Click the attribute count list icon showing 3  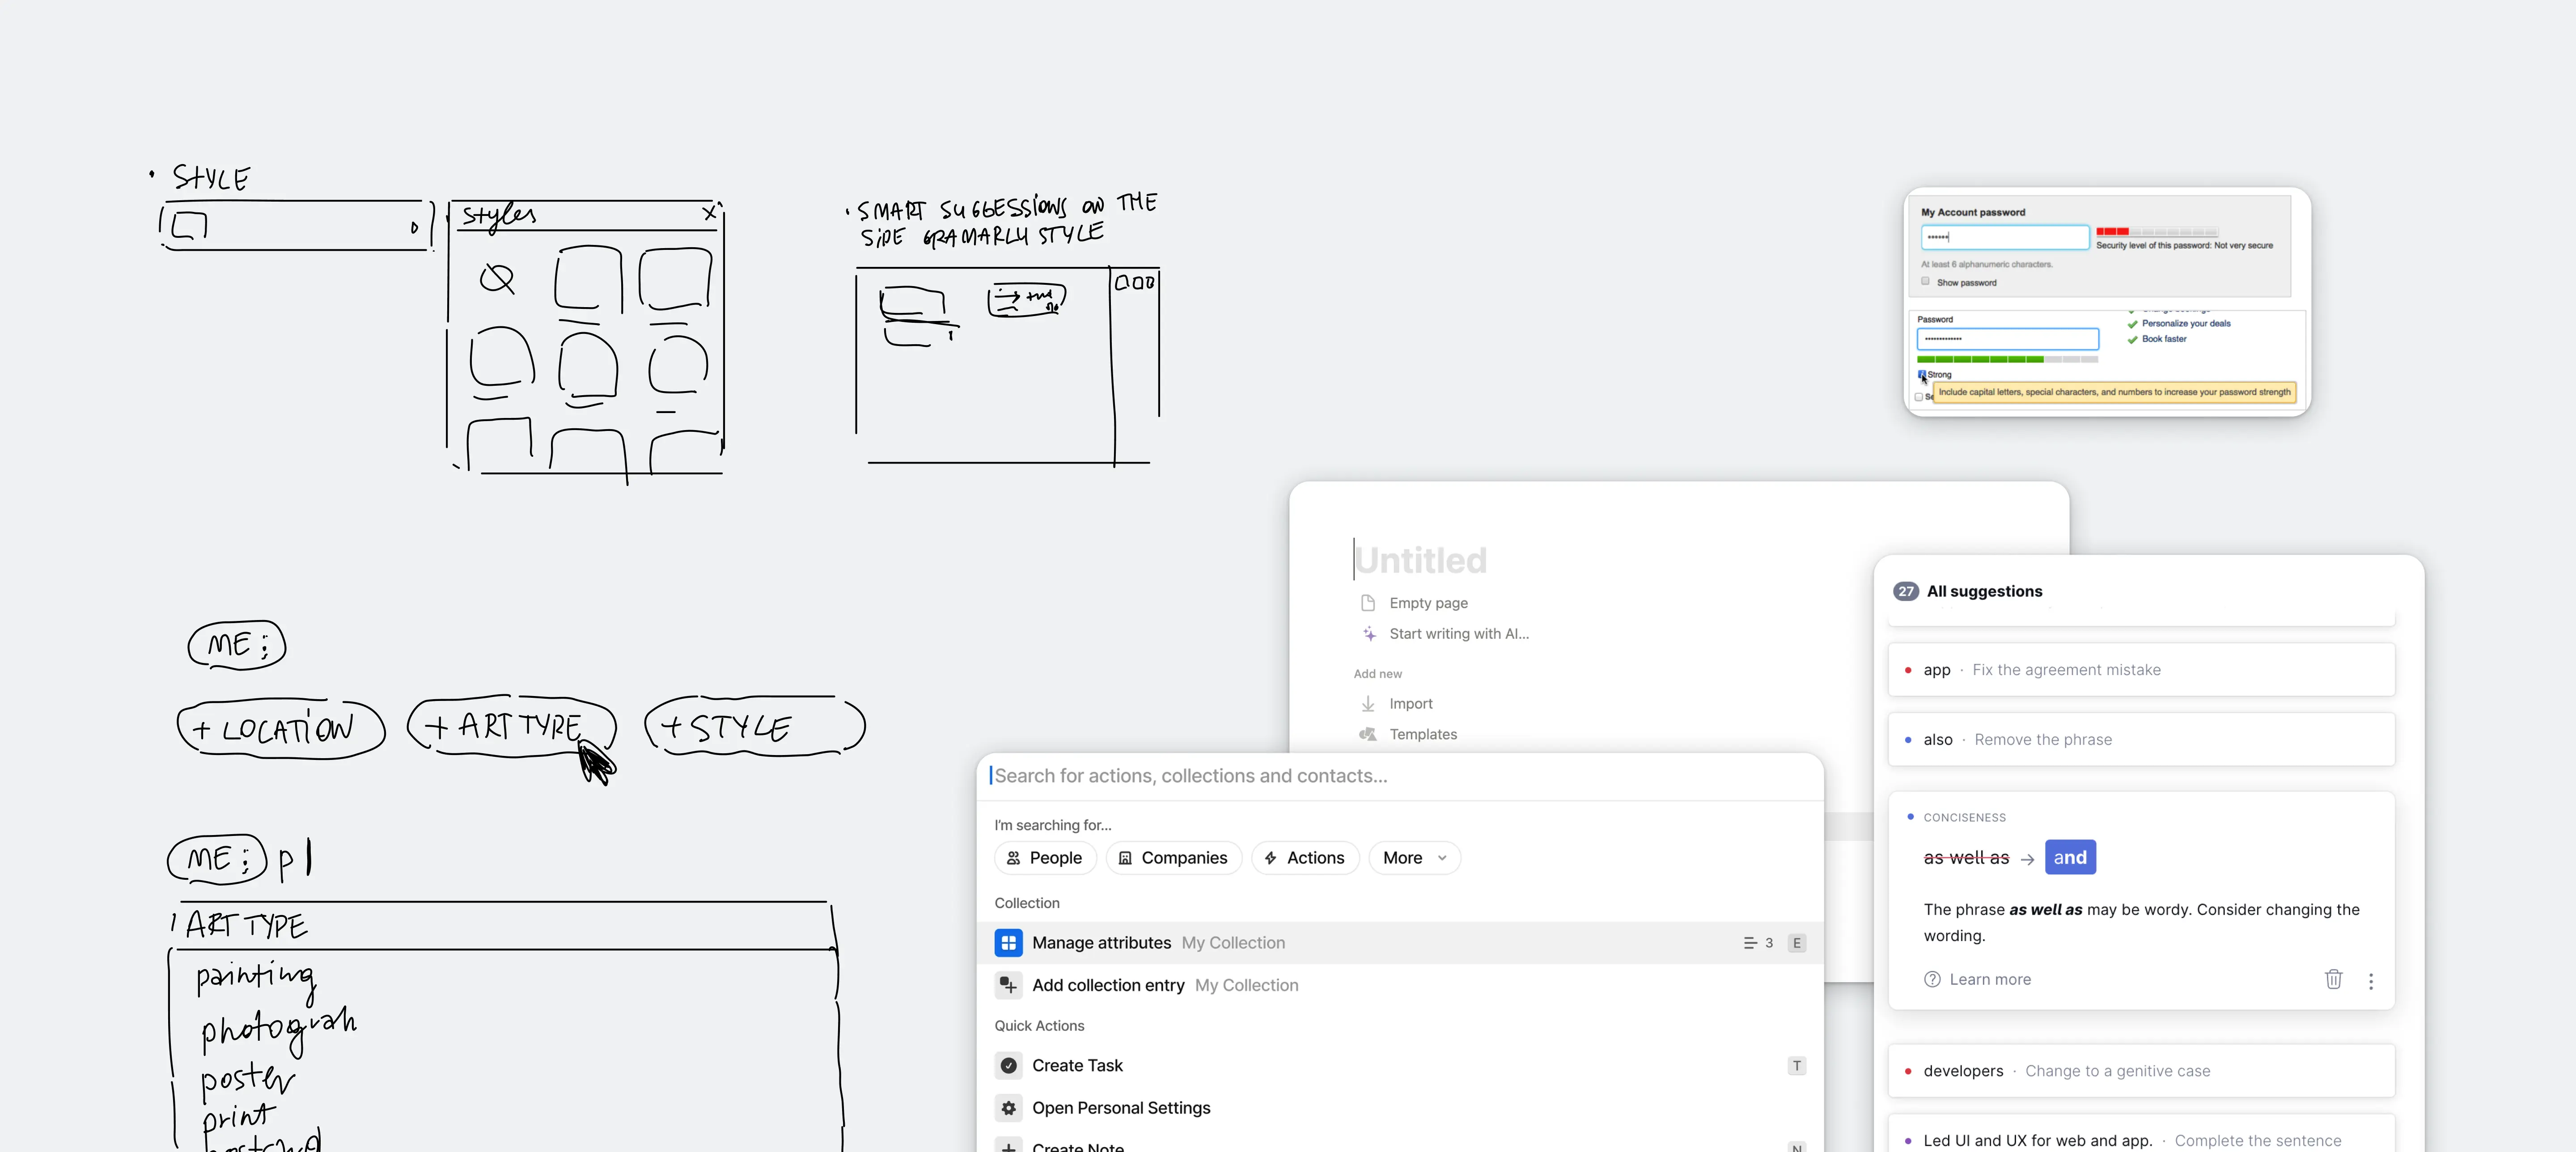click(x=1749, y=943)
